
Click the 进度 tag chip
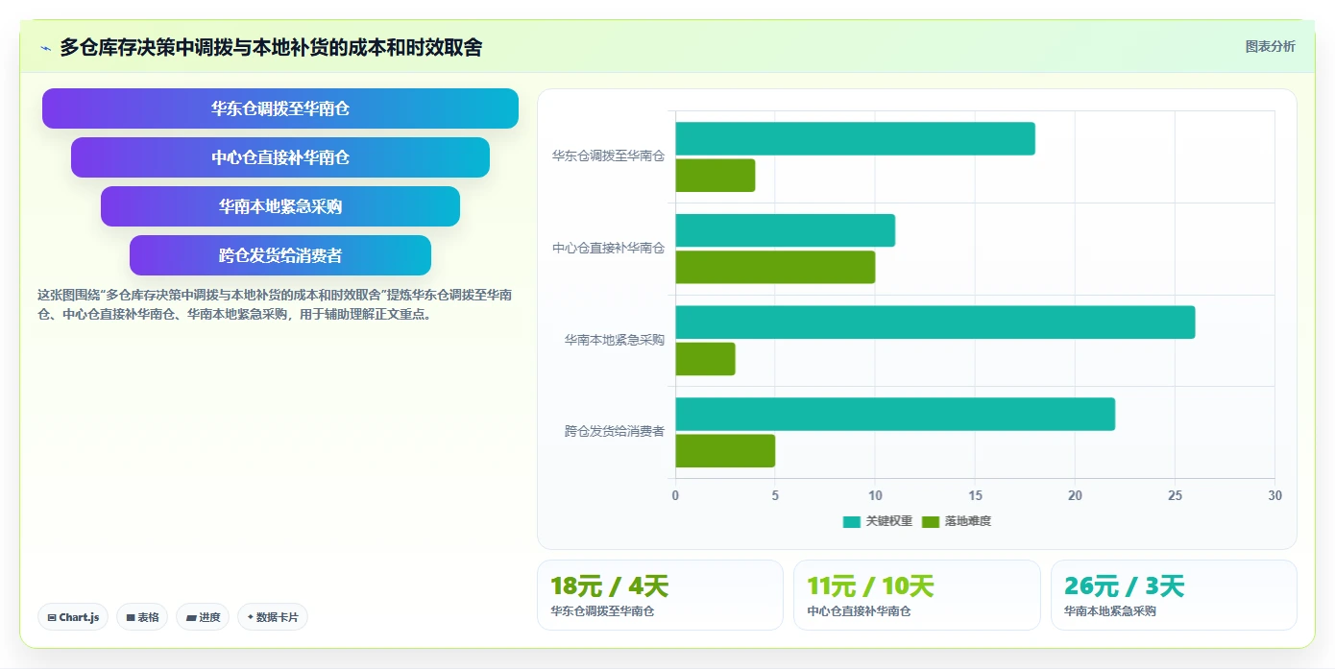203,617
